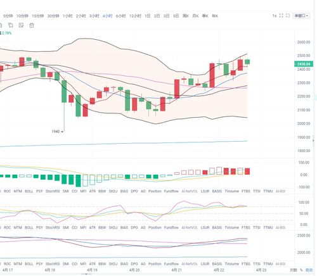317x276 pixels.
Task: Choose the 12小时 timeframe
Action: click(135, 16)
